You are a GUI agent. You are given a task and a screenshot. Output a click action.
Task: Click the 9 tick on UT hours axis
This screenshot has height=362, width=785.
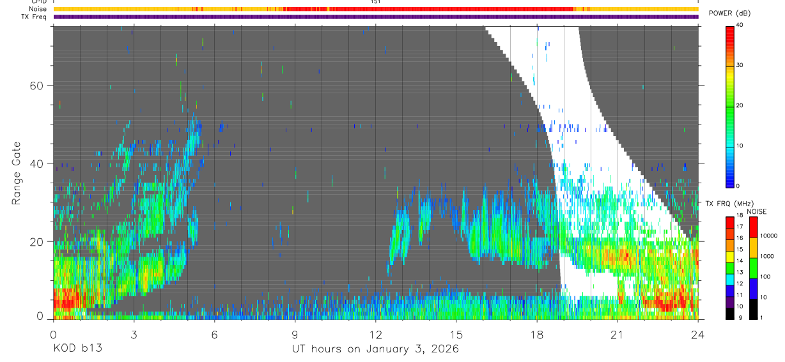(295, 334)
